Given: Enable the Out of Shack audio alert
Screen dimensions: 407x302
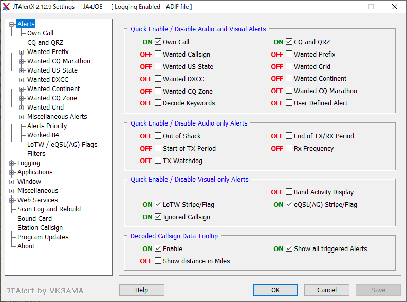Looking at the screenshot, I should pos(158,136).
